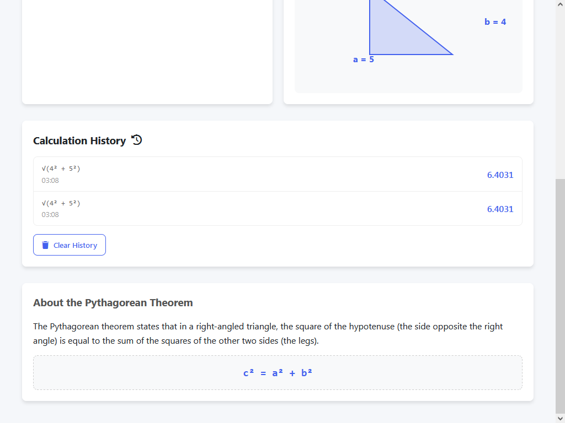Image resolution: width=565 pixels, height=423 pixels.
Task: Click the "a = 5" triangle label
Action: click(x=363, y=59)
